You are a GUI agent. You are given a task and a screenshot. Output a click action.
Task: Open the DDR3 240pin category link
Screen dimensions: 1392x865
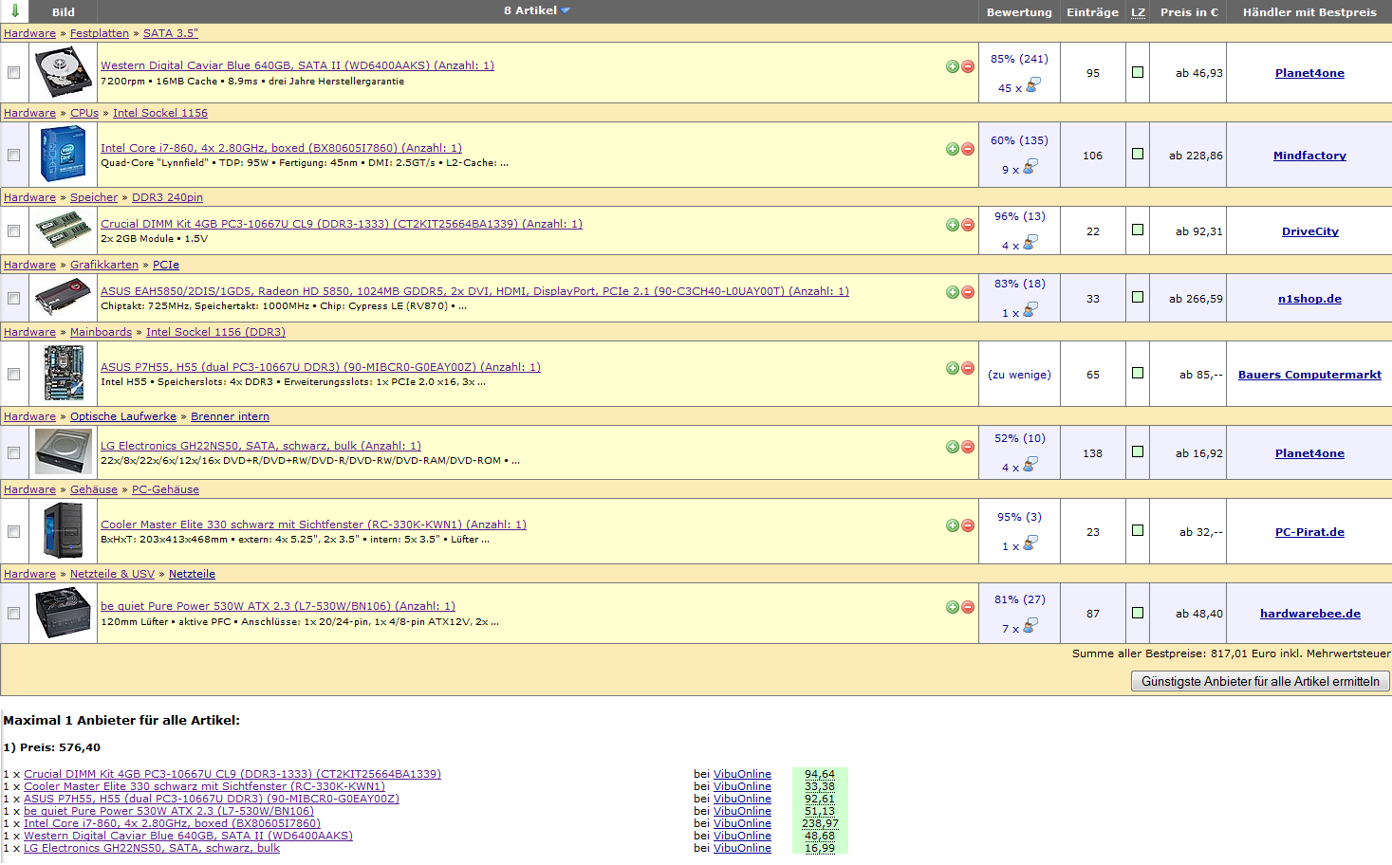tap(167, 197)
